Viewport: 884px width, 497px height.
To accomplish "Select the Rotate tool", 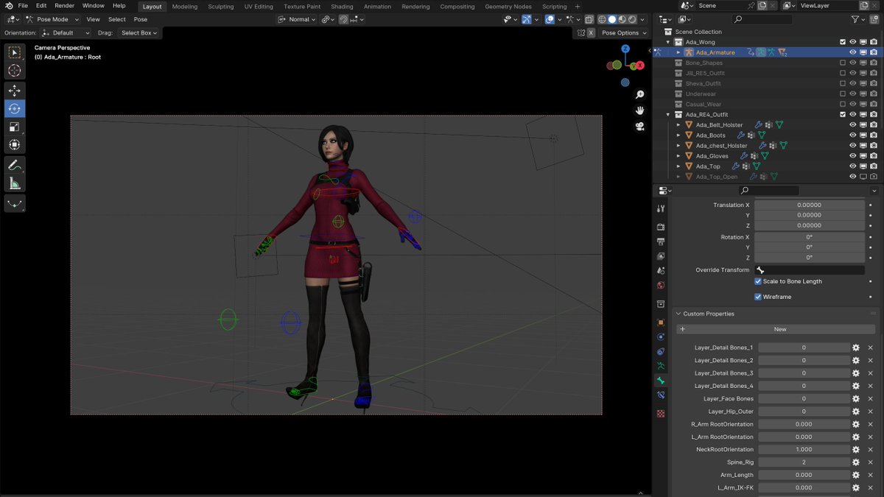I will (15, 109).
